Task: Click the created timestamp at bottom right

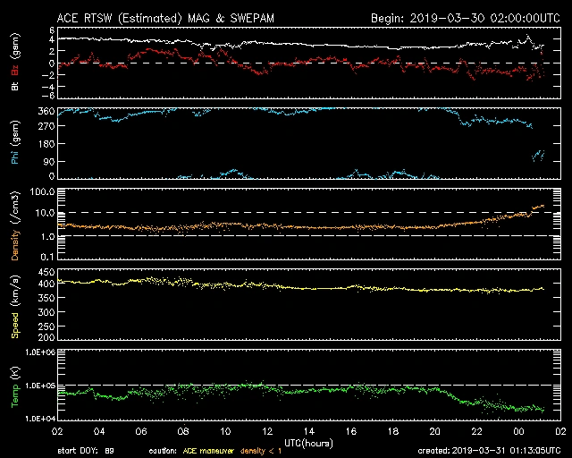Action: pos(488,451)
